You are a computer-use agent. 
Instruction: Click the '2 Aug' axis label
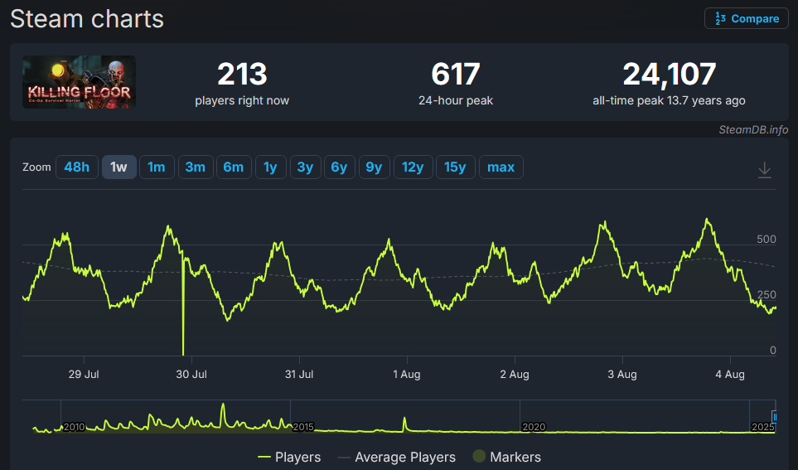[515, 375]
